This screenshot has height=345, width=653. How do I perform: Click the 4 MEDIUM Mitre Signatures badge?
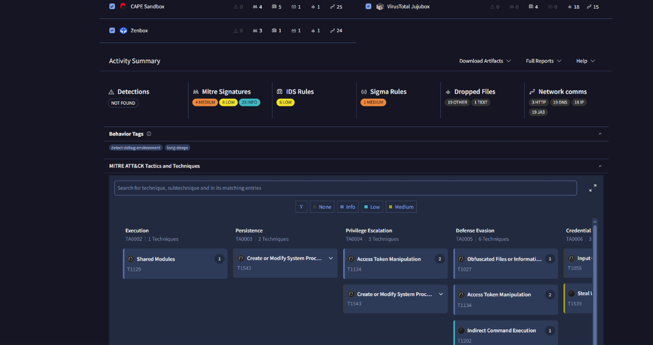205,102
